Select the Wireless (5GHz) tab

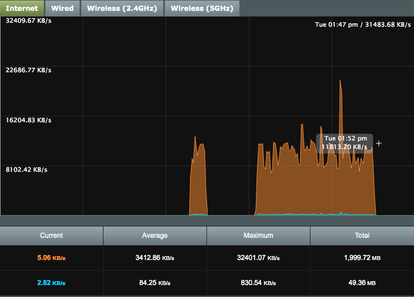coord(202,8)
